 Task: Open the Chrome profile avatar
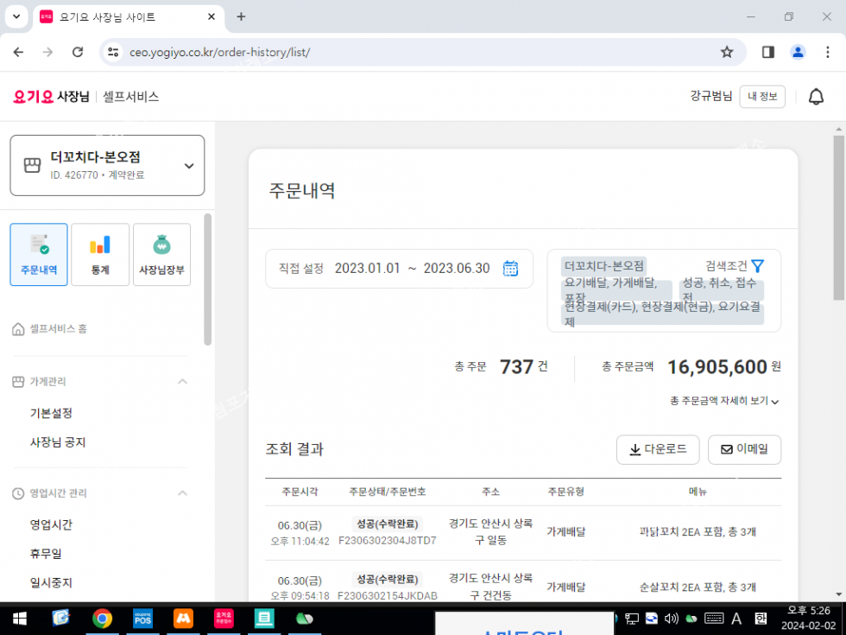798,52
